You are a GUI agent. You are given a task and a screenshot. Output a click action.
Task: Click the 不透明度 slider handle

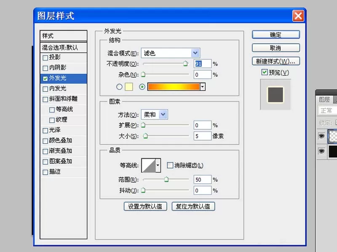click(x=185, y=64)
